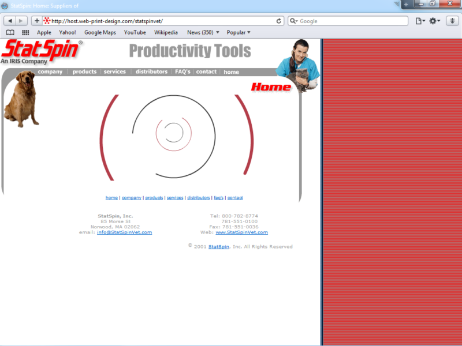Screen dimensions: 462x346
Task: Click the blue underlined home footer link
Action: click(x=111, y=198)
